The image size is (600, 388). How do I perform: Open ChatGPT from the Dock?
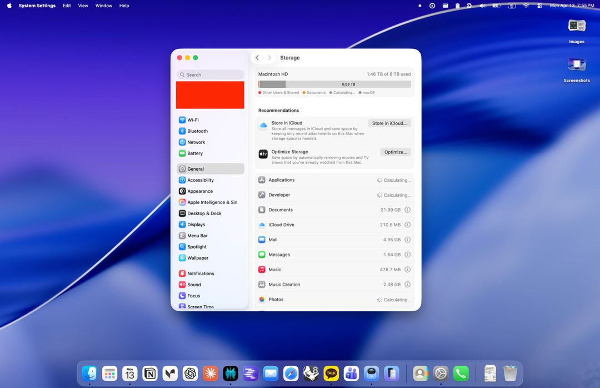click(190, 374)
